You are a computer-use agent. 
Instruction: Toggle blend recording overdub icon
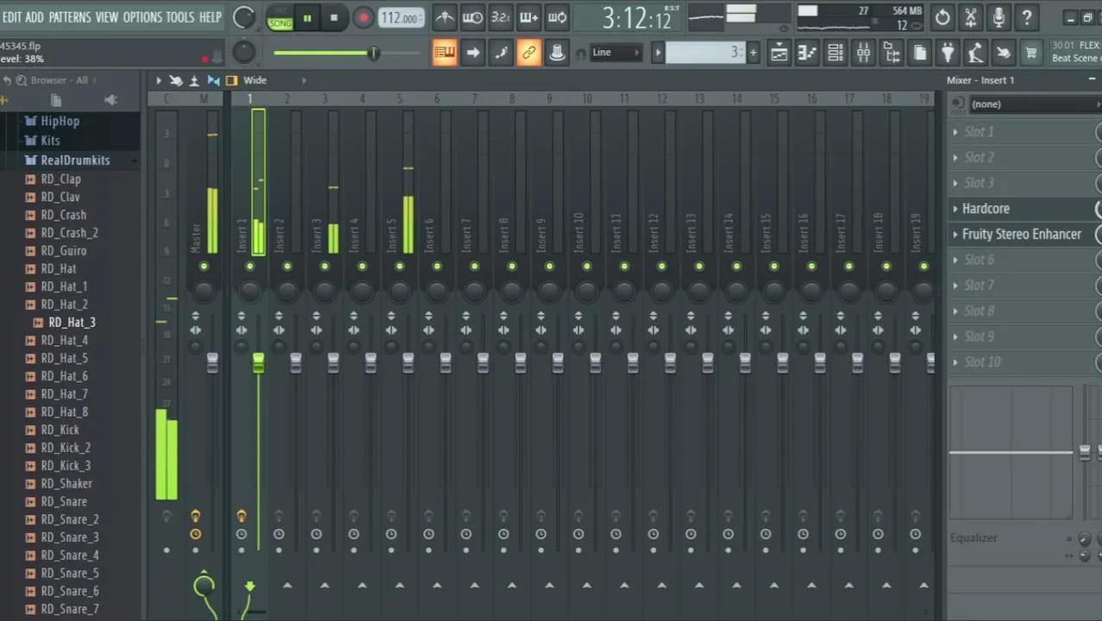tap(529, 16)
